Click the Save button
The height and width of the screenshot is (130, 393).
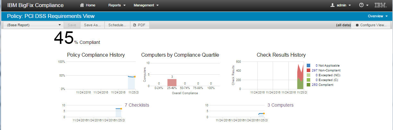point(72,25)
